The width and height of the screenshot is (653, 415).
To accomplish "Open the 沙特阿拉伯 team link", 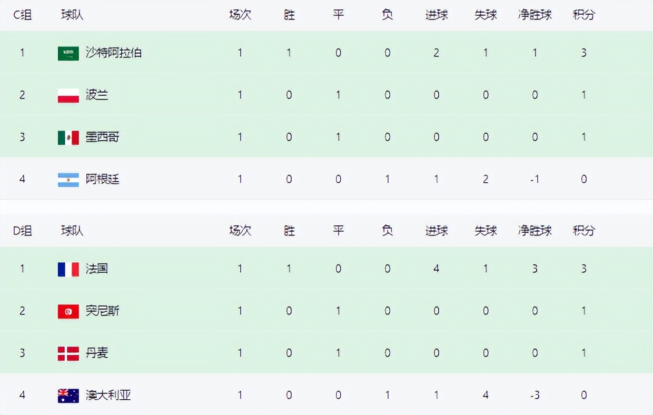I will (x=114, y=53).
